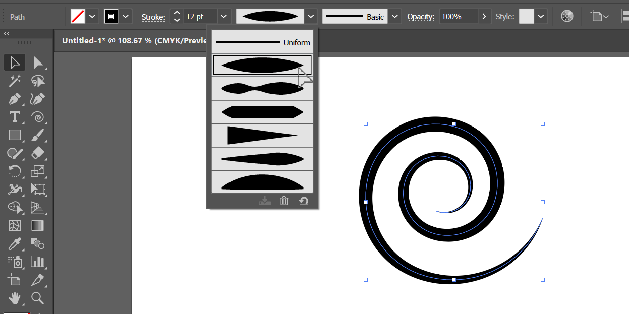Choose the wavy Width Profile 2

click(x=262, y=88)
